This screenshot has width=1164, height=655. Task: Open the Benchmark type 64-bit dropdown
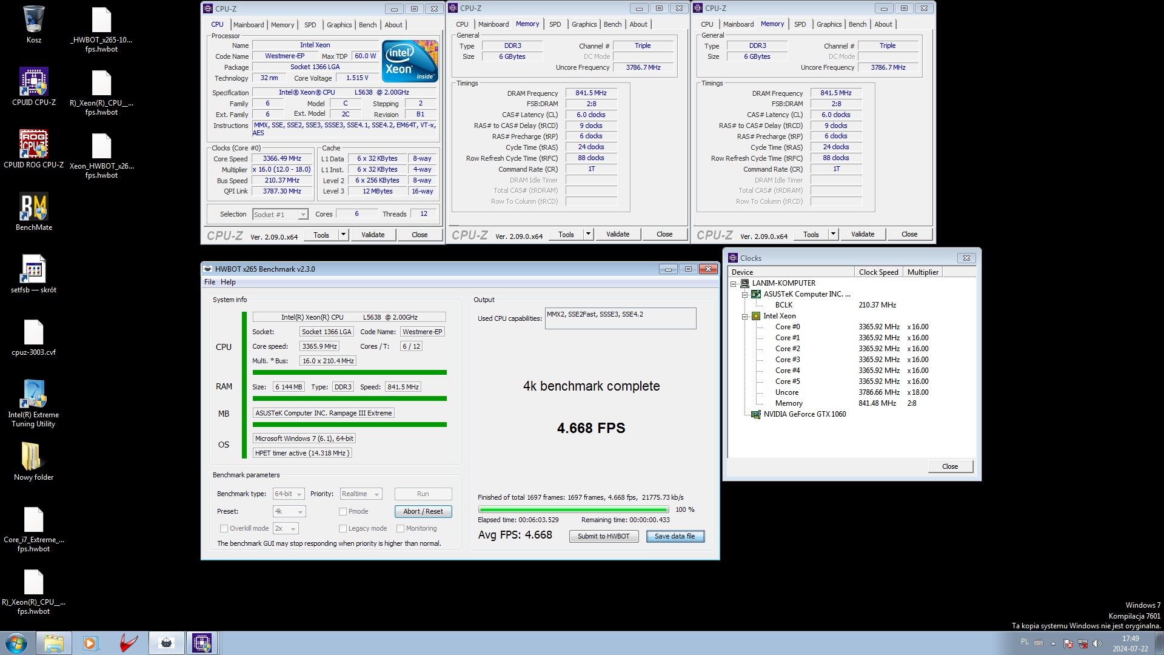coord(289,494)
